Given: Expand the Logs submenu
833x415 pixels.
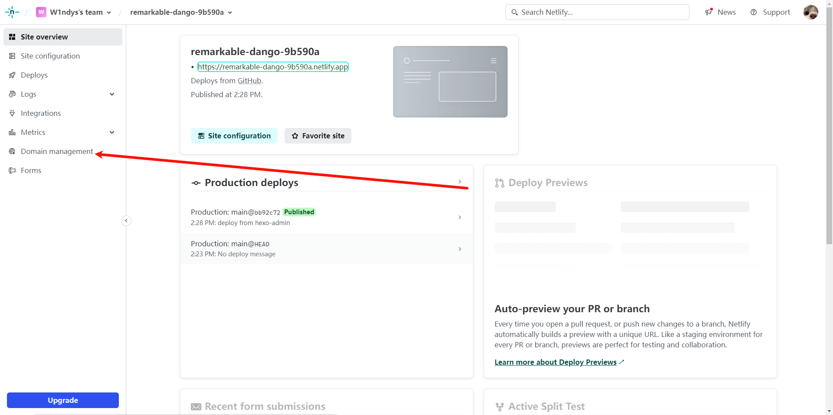Looking at the screenshot, I should pyautogui.click(x=112, y=94).
